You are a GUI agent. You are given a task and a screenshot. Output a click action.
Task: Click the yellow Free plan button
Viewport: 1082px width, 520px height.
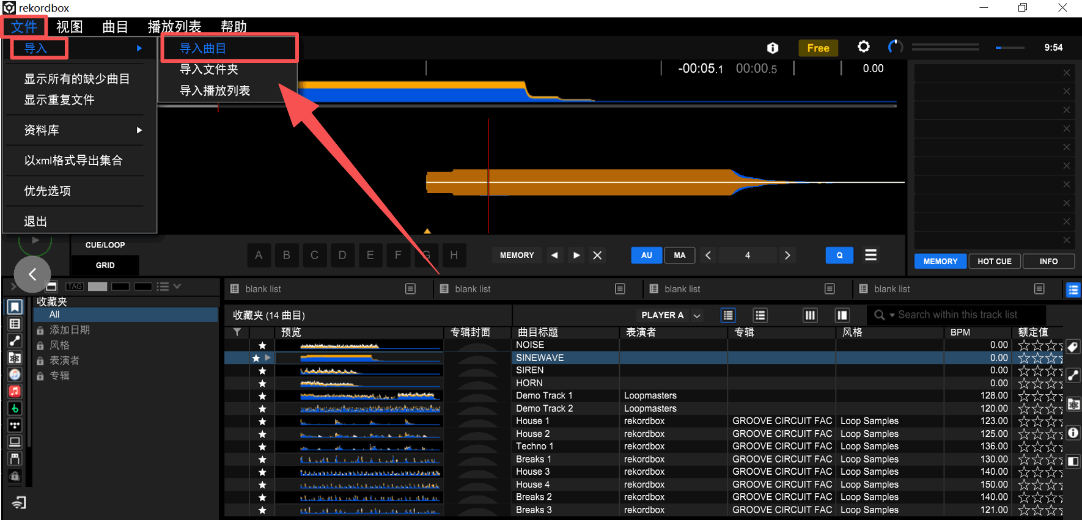pos(818,48)
